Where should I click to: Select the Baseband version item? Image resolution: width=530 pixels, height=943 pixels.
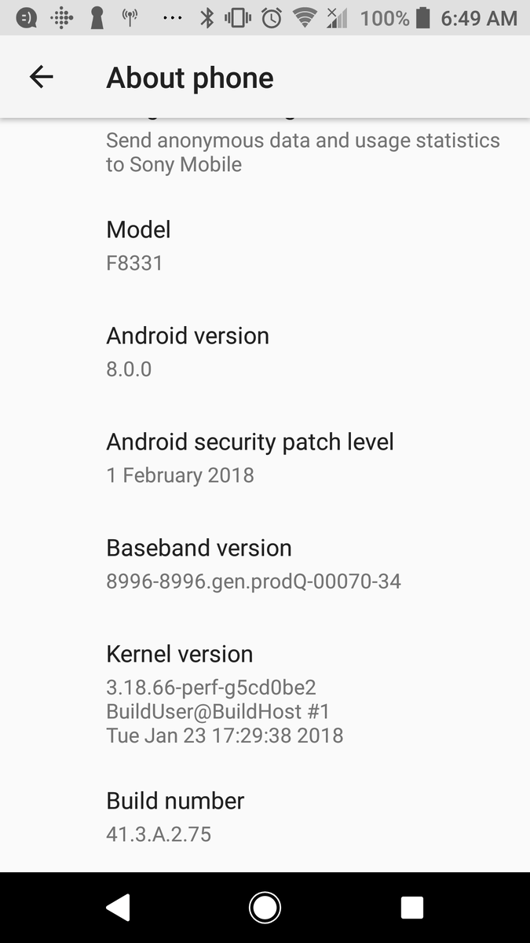tap(265, 564)
